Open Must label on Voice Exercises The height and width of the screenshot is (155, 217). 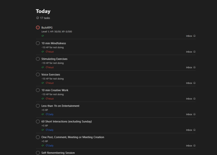(x=50, y=83)
